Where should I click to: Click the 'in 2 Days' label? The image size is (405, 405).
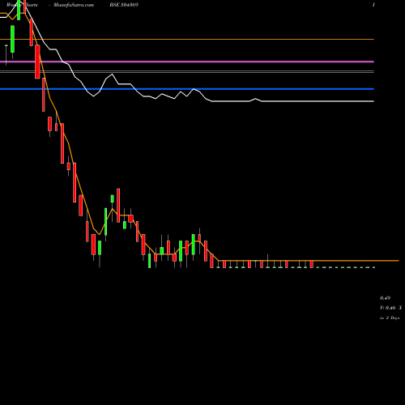390,318
